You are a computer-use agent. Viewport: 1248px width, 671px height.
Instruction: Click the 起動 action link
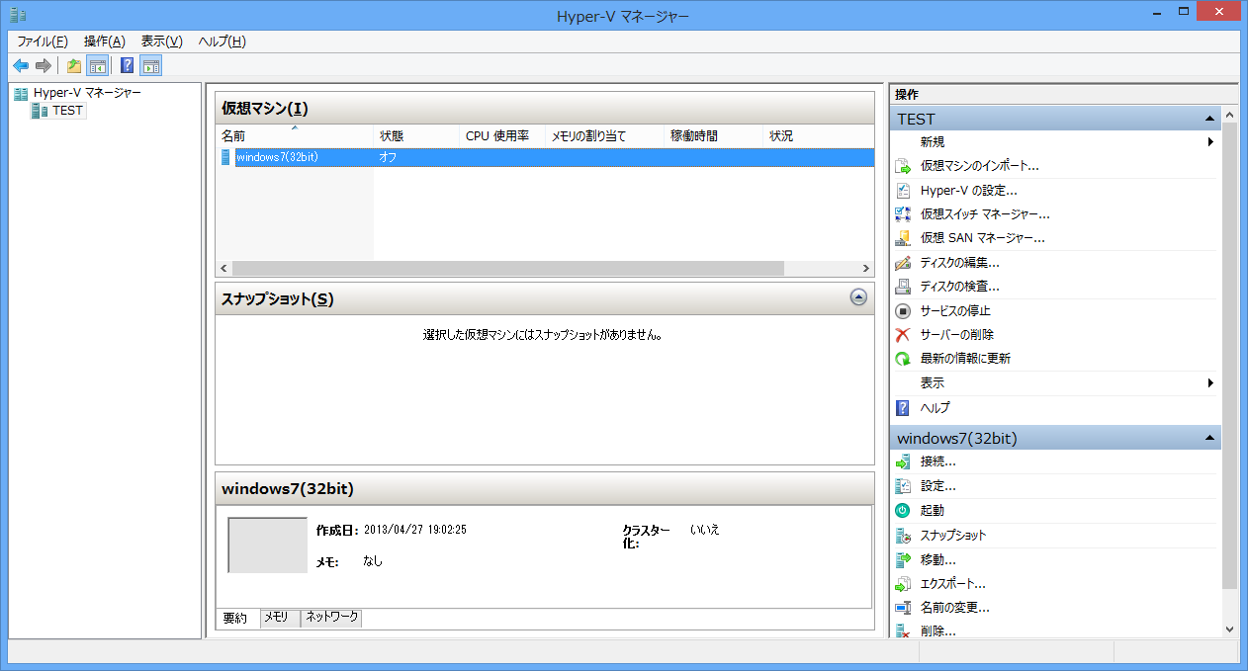coord(932,510)
